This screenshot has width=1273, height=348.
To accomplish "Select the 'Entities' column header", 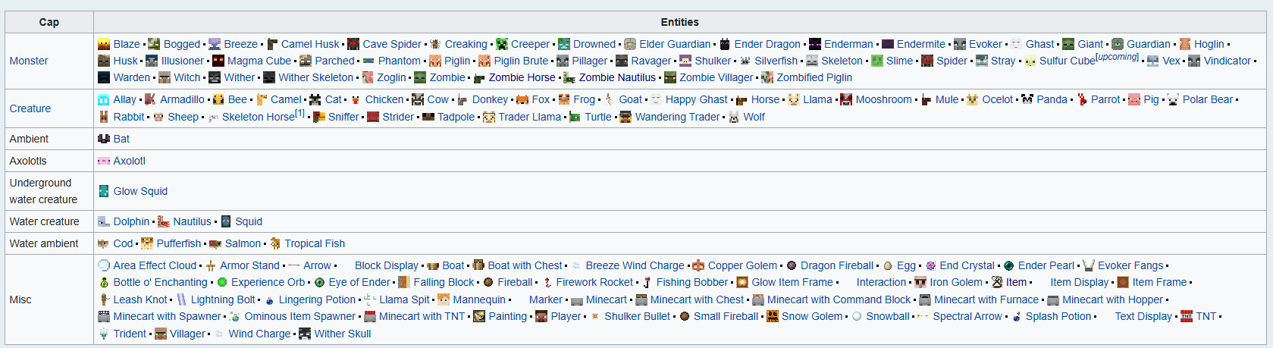I will coord(679,22).
